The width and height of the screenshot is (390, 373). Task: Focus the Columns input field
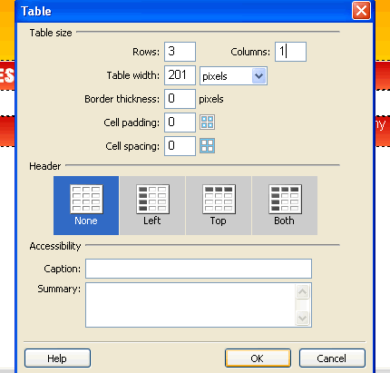pyautogui.click(x=290, y=52)
